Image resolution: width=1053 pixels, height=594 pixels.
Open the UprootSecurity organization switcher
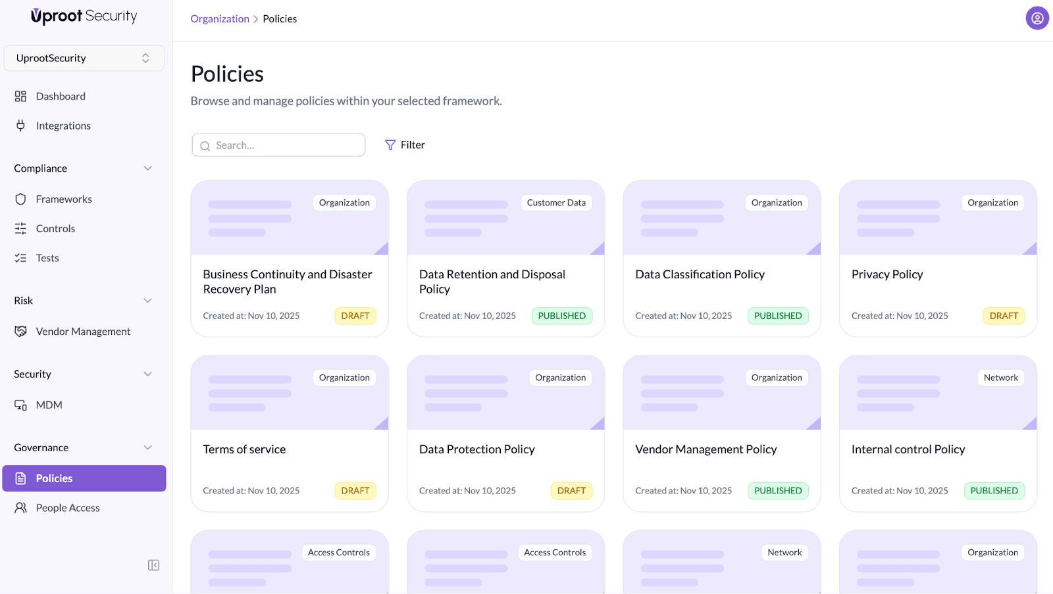pos(84,58)
